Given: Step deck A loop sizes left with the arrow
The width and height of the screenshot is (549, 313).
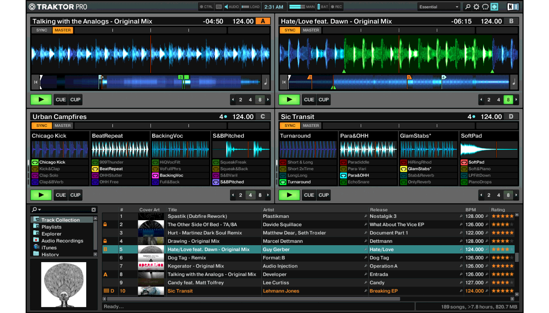Looking at the screenshot, I should point(233,100).
